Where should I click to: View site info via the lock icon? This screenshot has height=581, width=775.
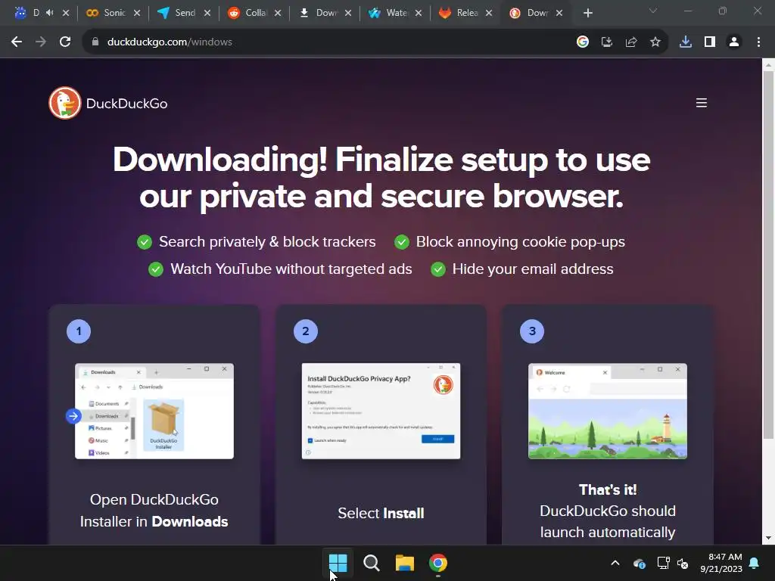pos(95,42)
